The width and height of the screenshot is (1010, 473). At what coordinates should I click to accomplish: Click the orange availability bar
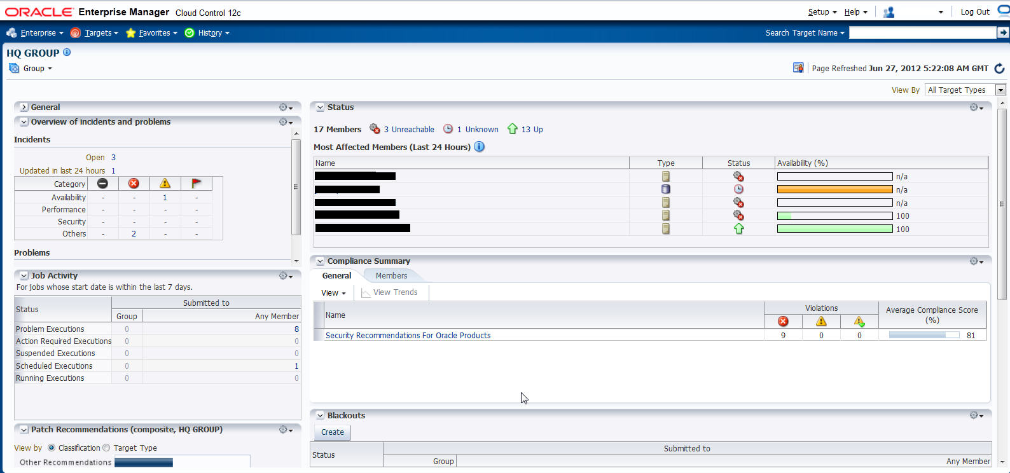[x=834, y=189]
